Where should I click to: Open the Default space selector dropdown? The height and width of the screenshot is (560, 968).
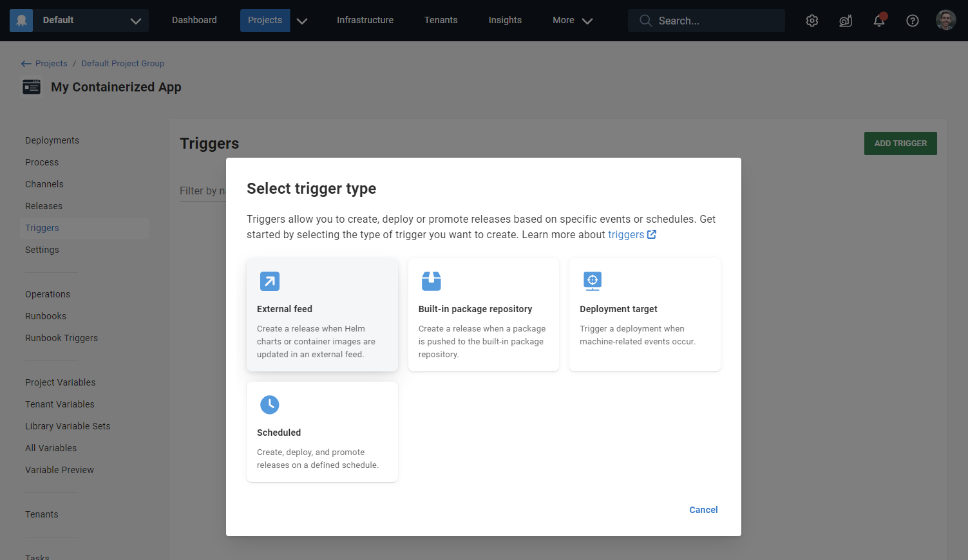135,20
